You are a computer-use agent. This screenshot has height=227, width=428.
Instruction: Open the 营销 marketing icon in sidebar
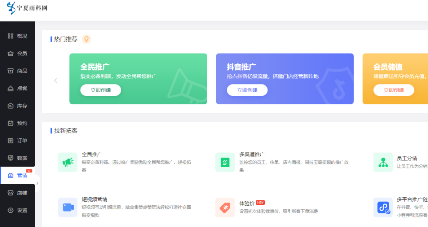tap(10, 175)
